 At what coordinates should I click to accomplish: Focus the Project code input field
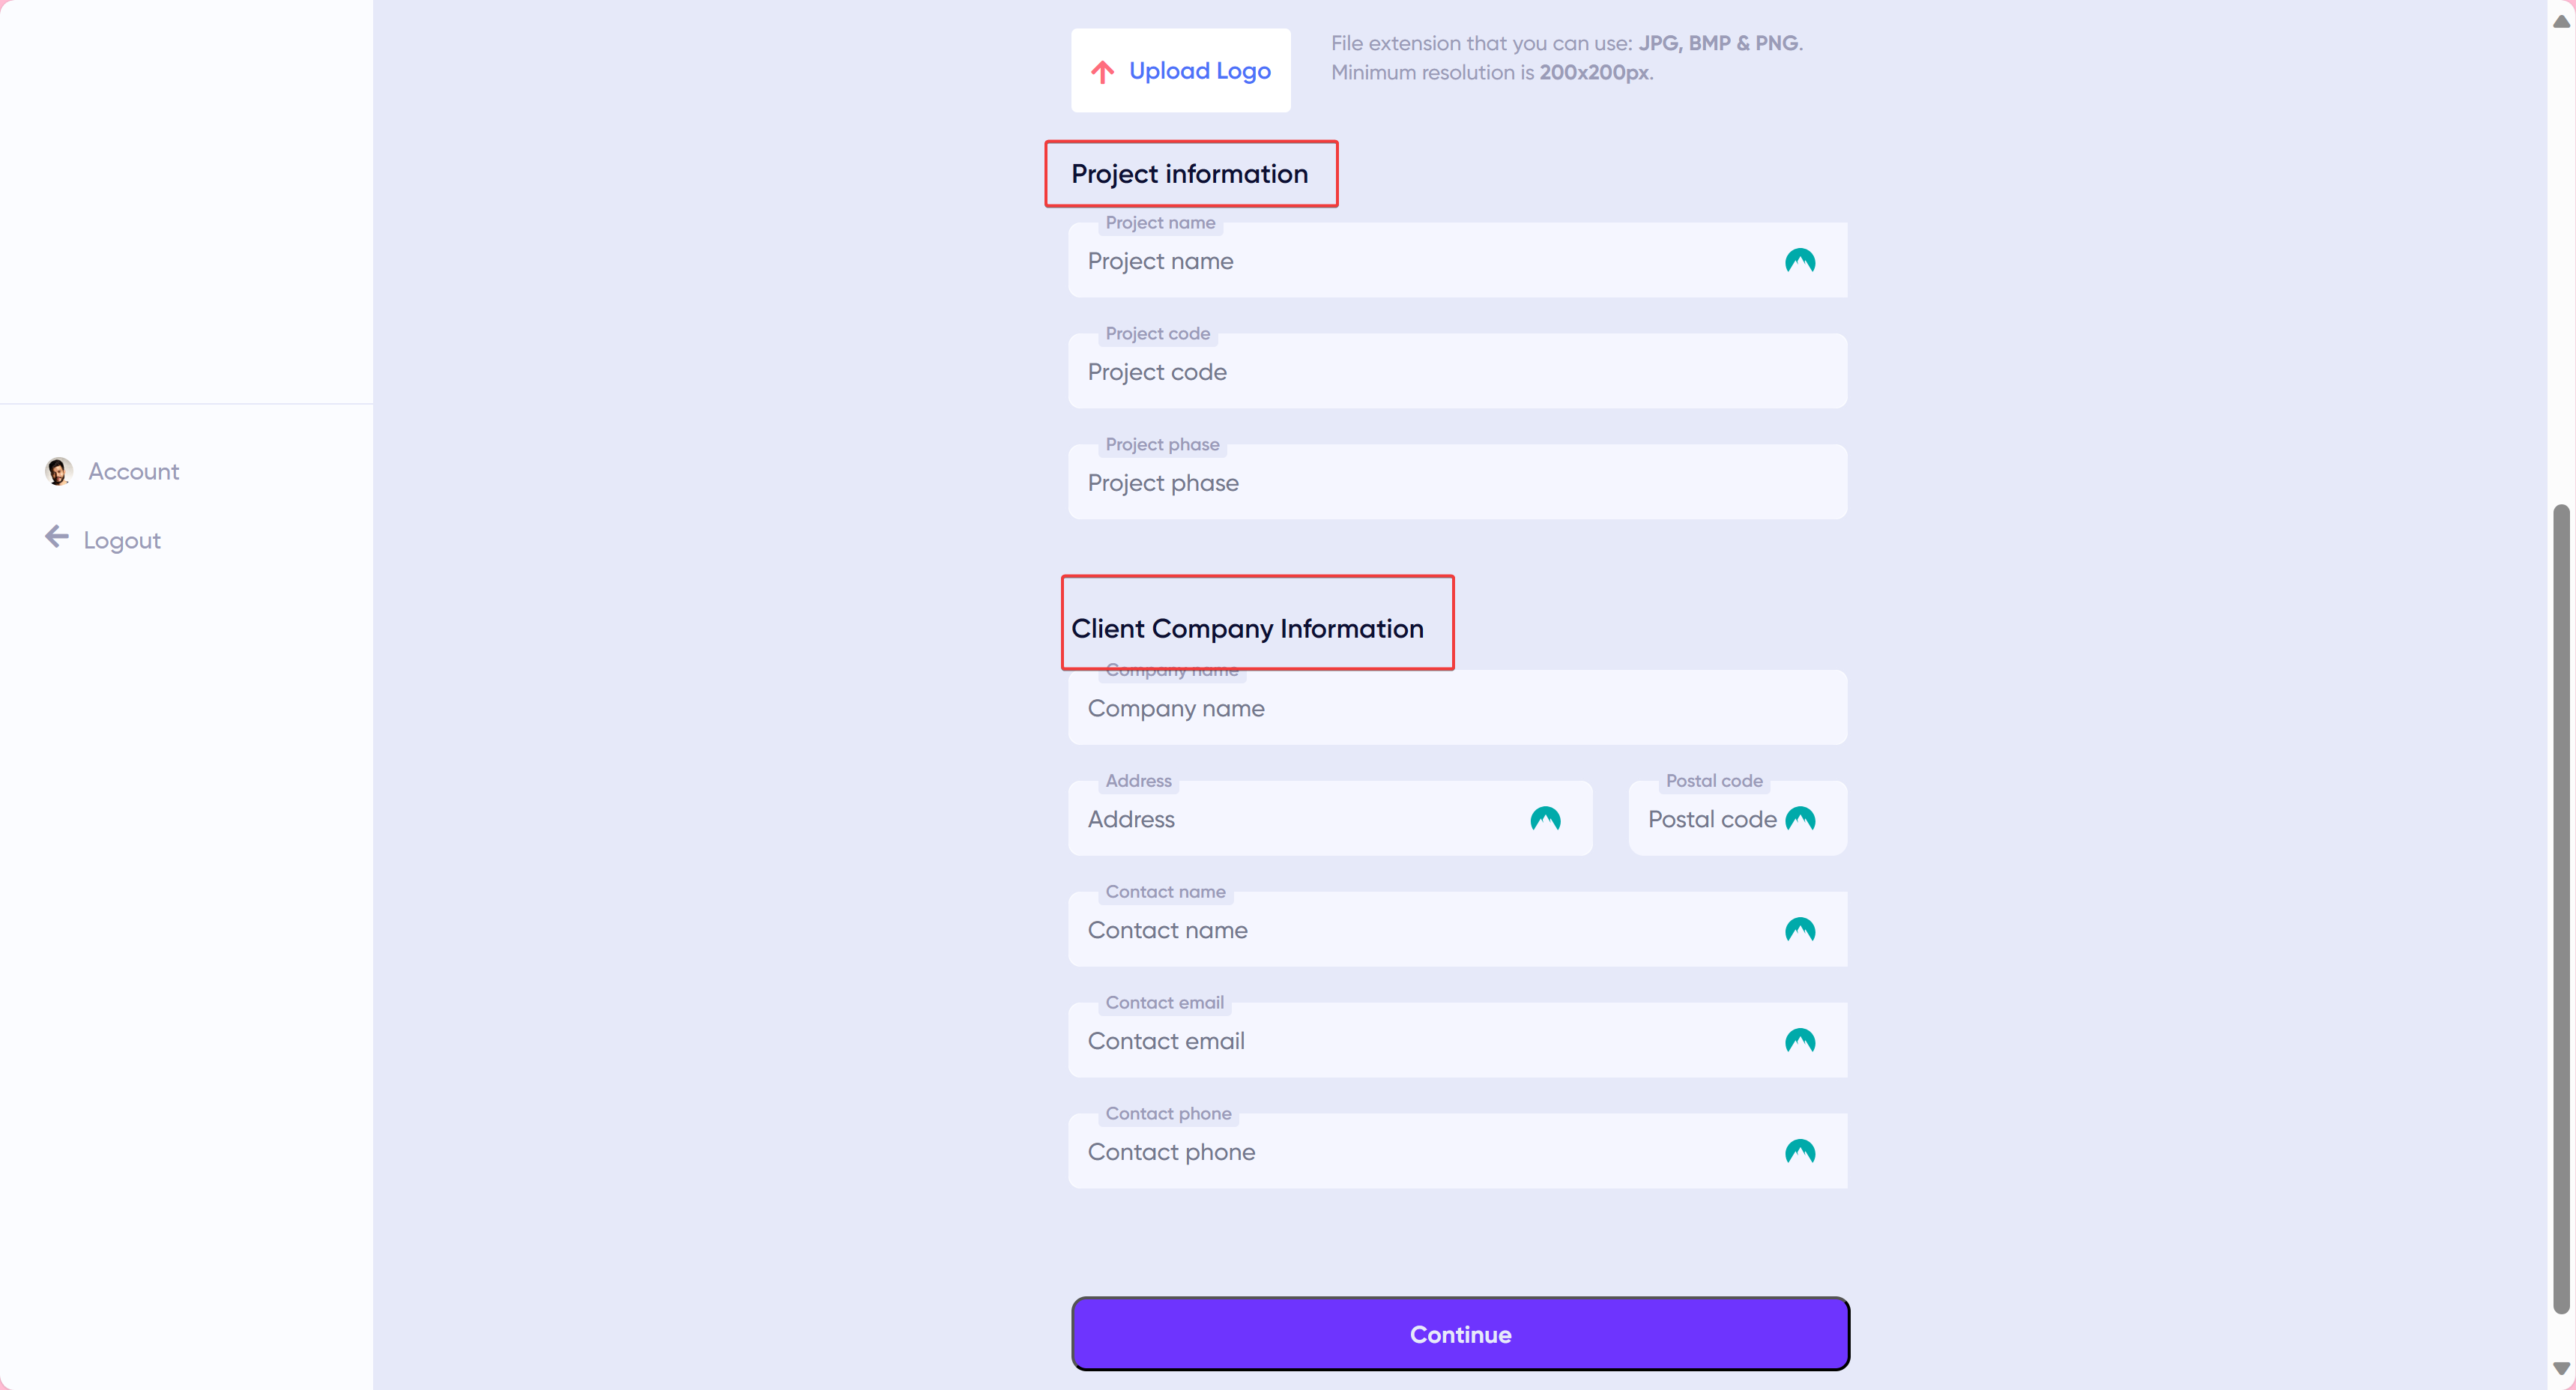pos(1400,372)
